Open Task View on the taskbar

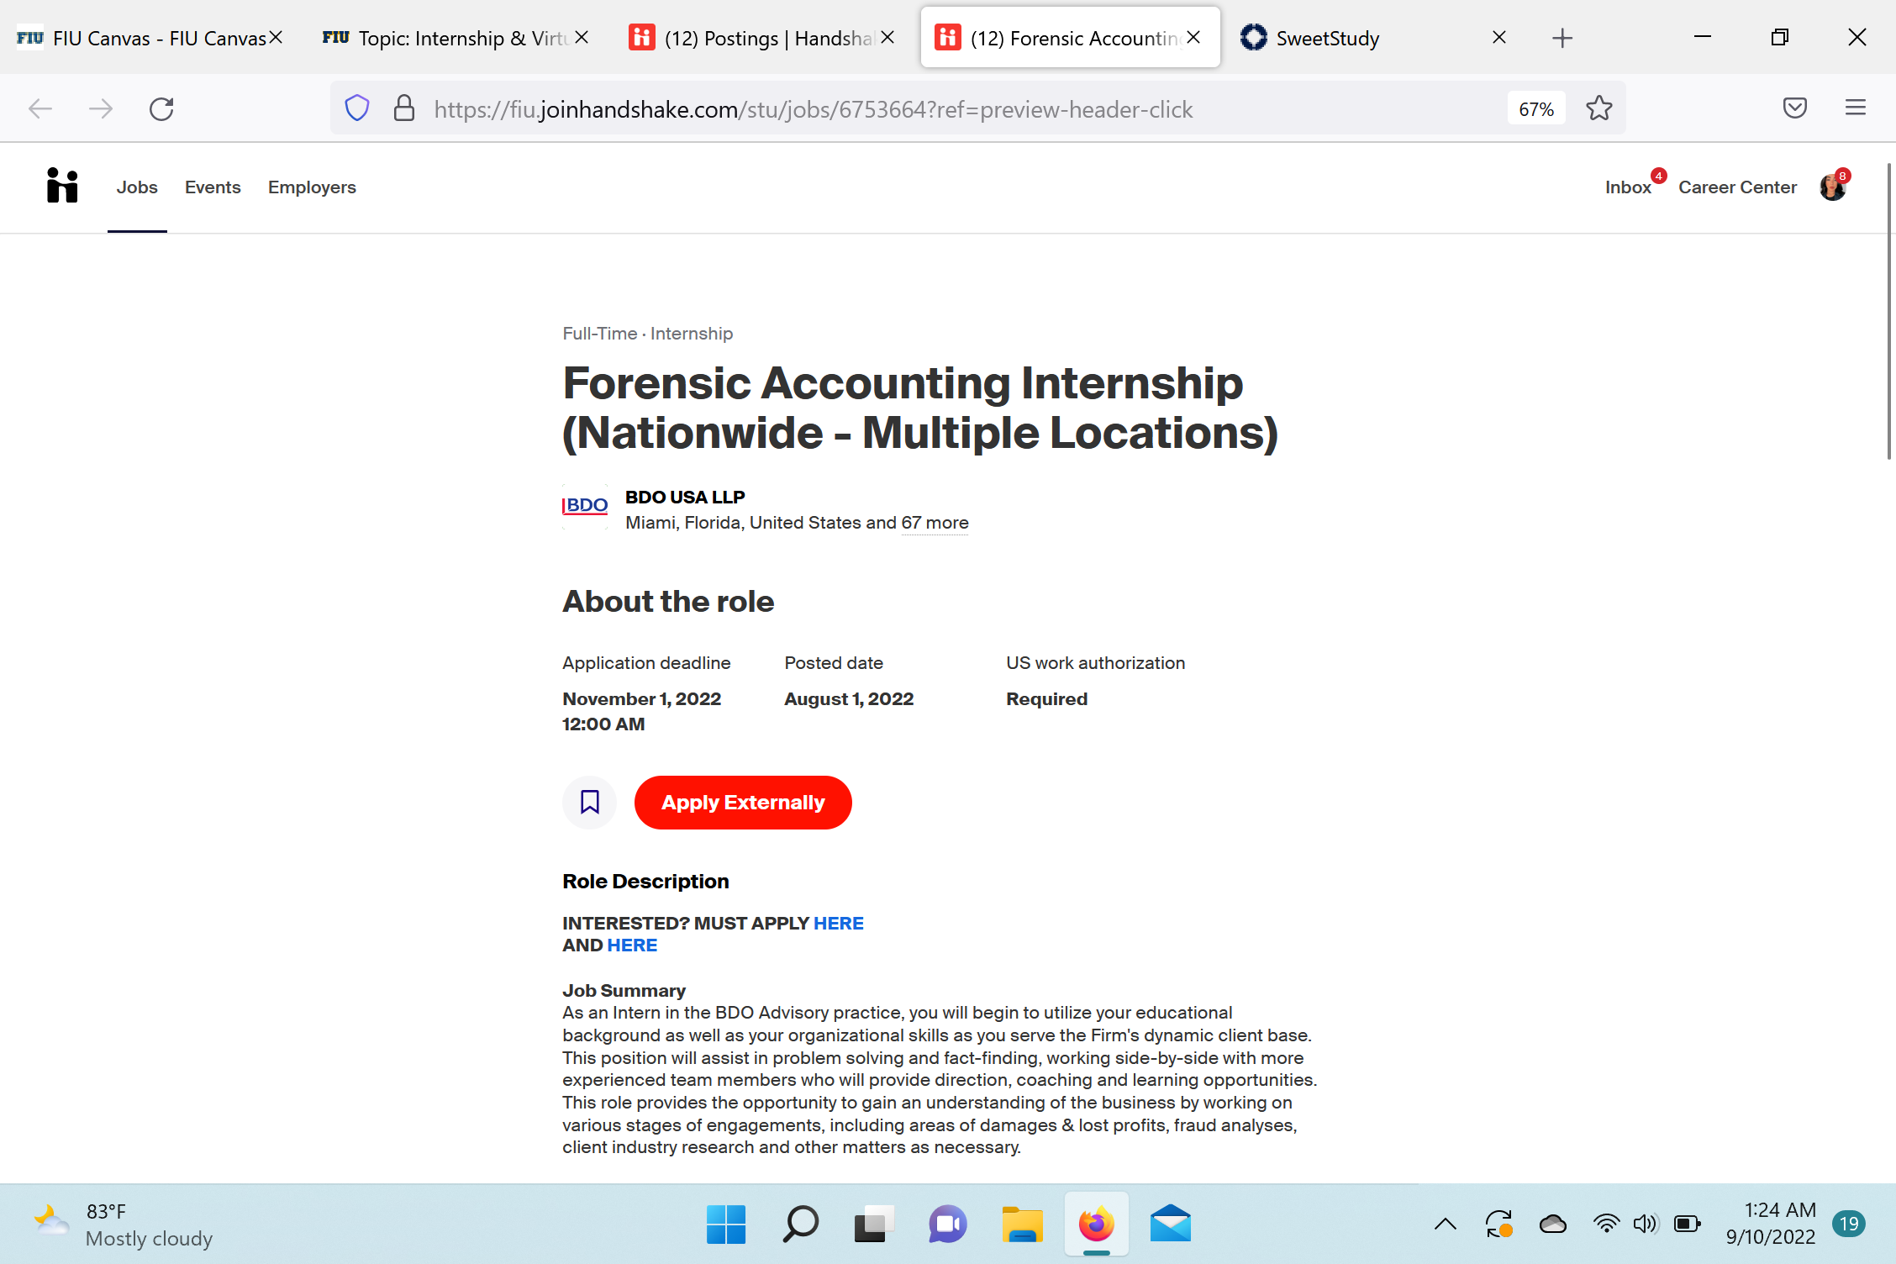point(874,1224)
